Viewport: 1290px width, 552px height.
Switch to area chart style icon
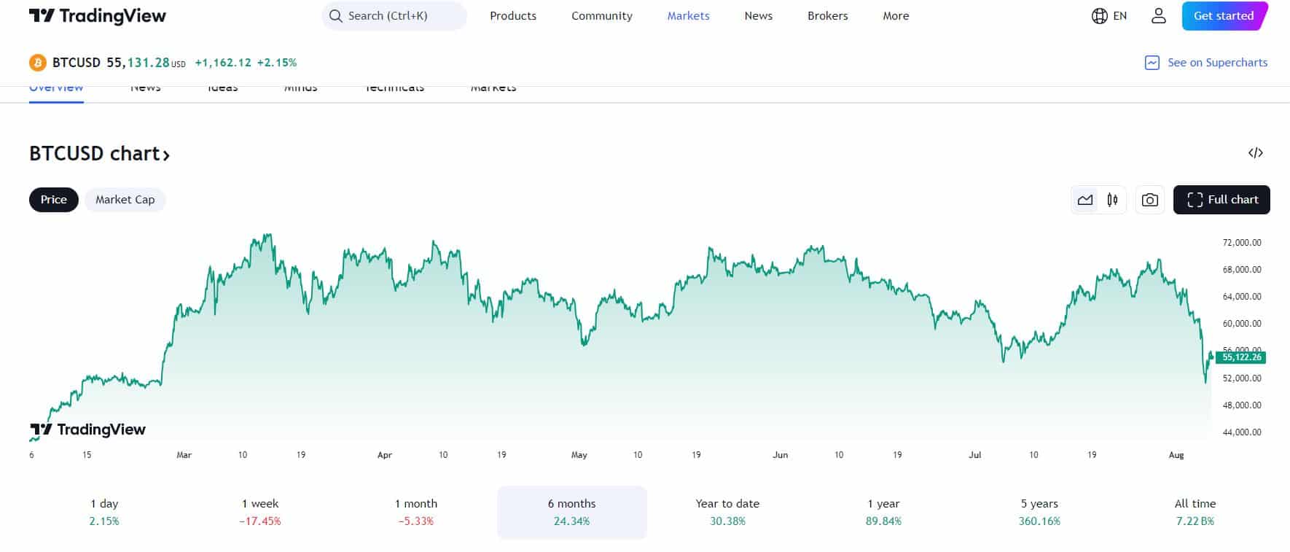(1085, 200)
